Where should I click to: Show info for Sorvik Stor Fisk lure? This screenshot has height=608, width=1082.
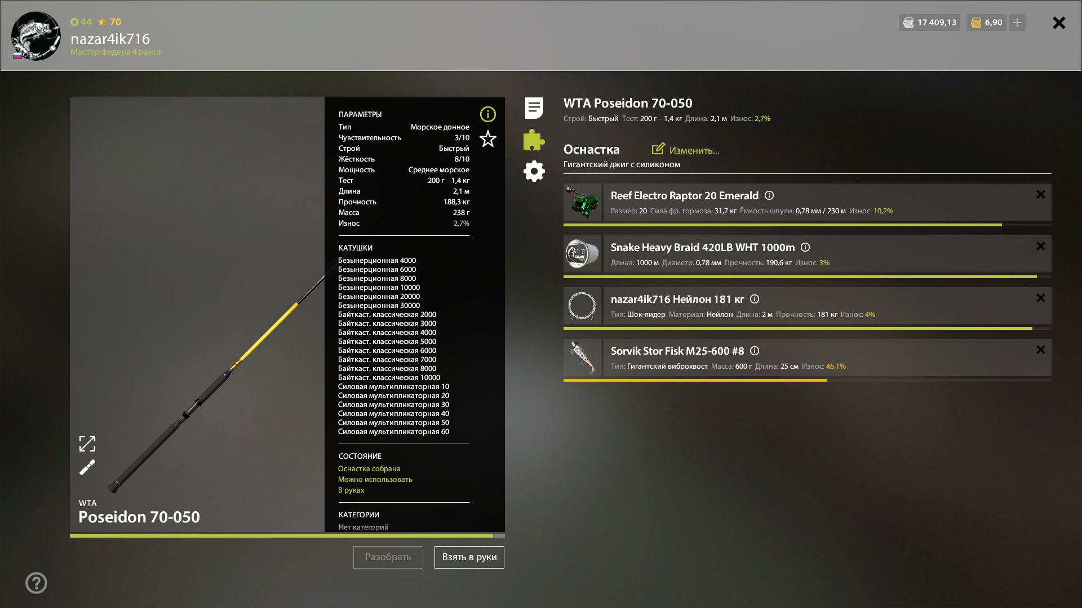coord(755,351)
